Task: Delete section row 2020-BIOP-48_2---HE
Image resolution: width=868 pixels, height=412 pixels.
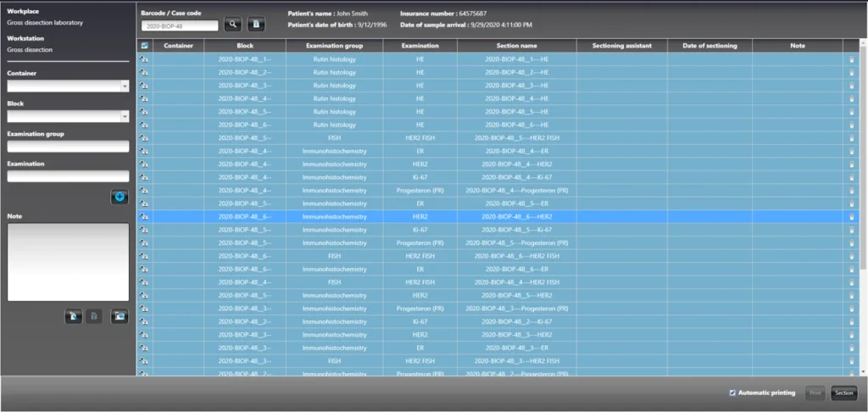Action: tap(851, 73)
